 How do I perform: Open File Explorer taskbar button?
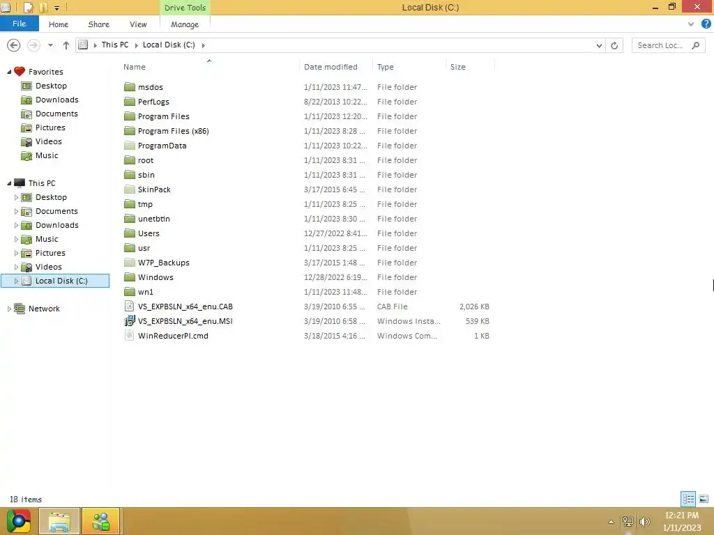(x=59, y=521)
